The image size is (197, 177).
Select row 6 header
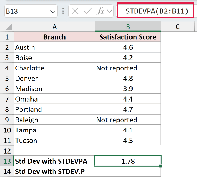7,89
